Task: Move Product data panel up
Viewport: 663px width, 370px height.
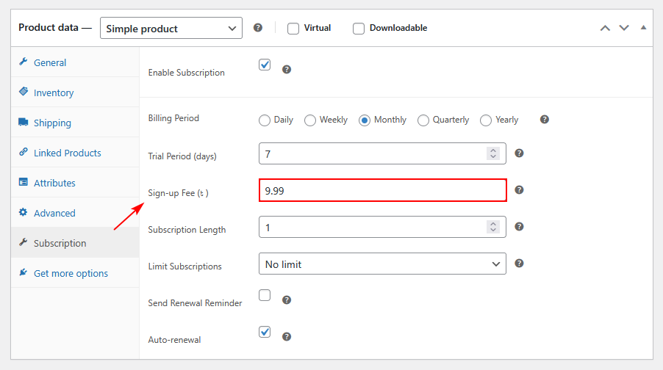Action: [605, 29]
